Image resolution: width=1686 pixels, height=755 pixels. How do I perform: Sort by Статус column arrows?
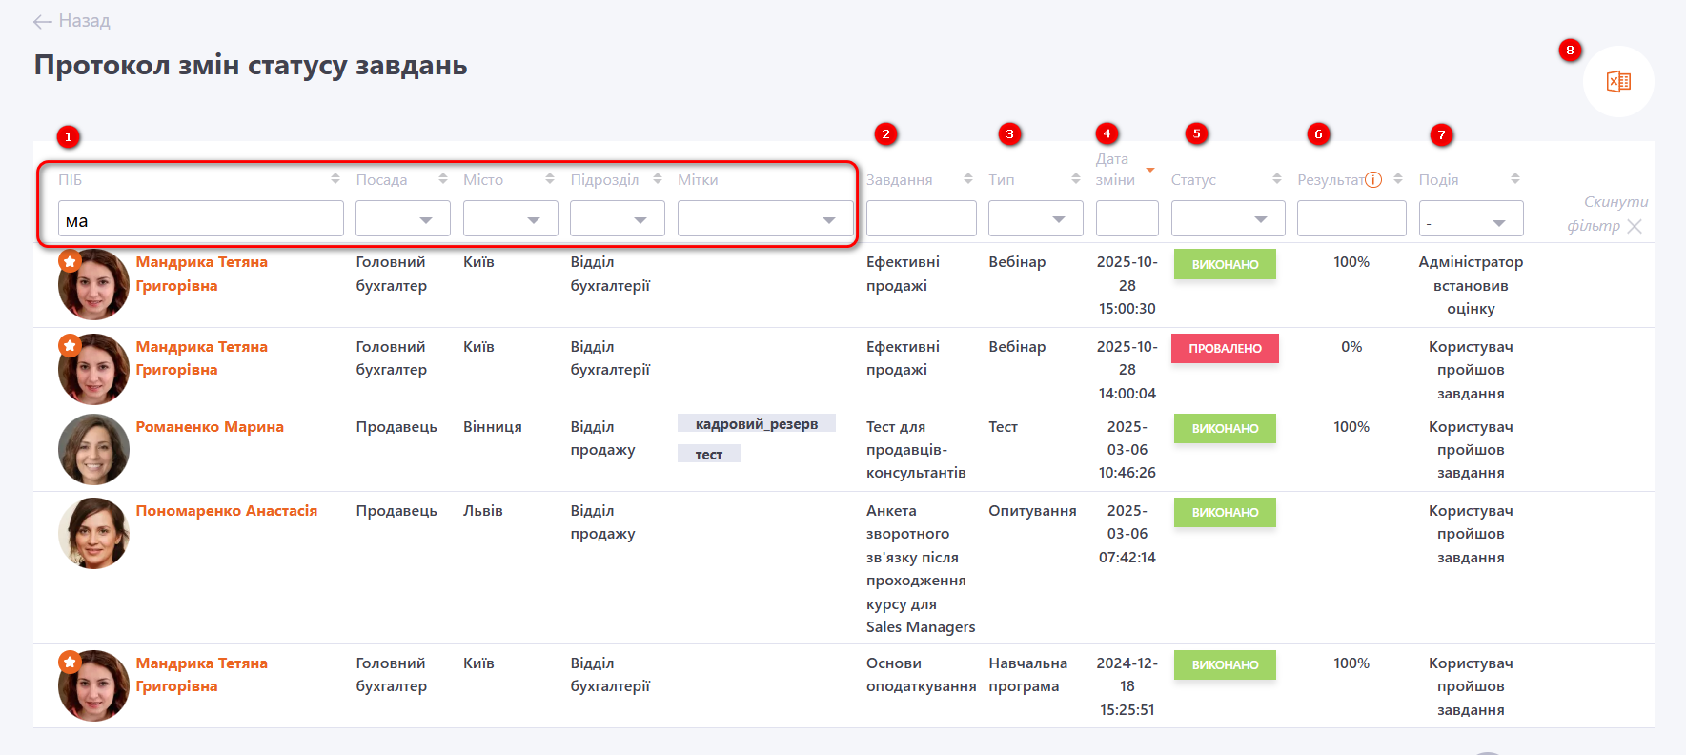pos(1276,179)
